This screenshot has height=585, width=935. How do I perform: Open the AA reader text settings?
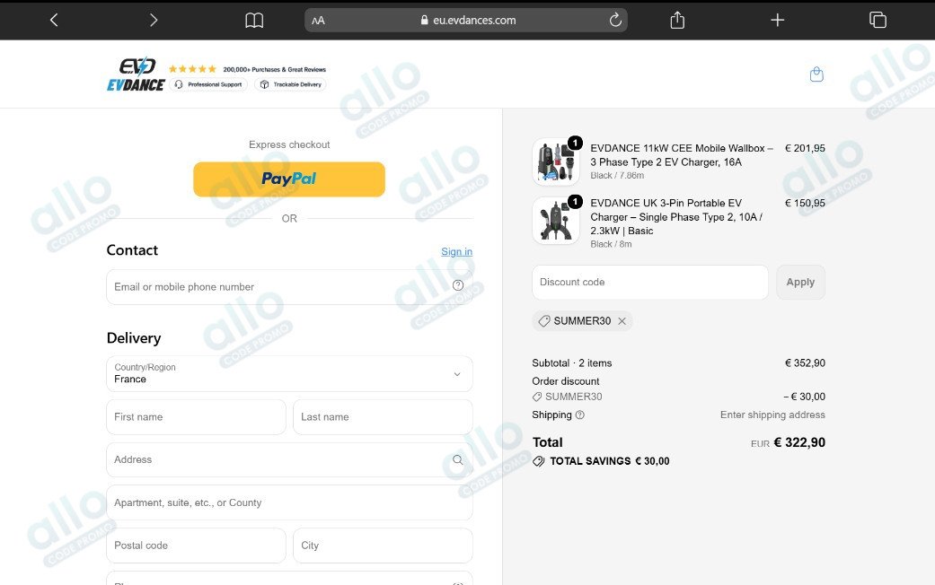point(319,21)
